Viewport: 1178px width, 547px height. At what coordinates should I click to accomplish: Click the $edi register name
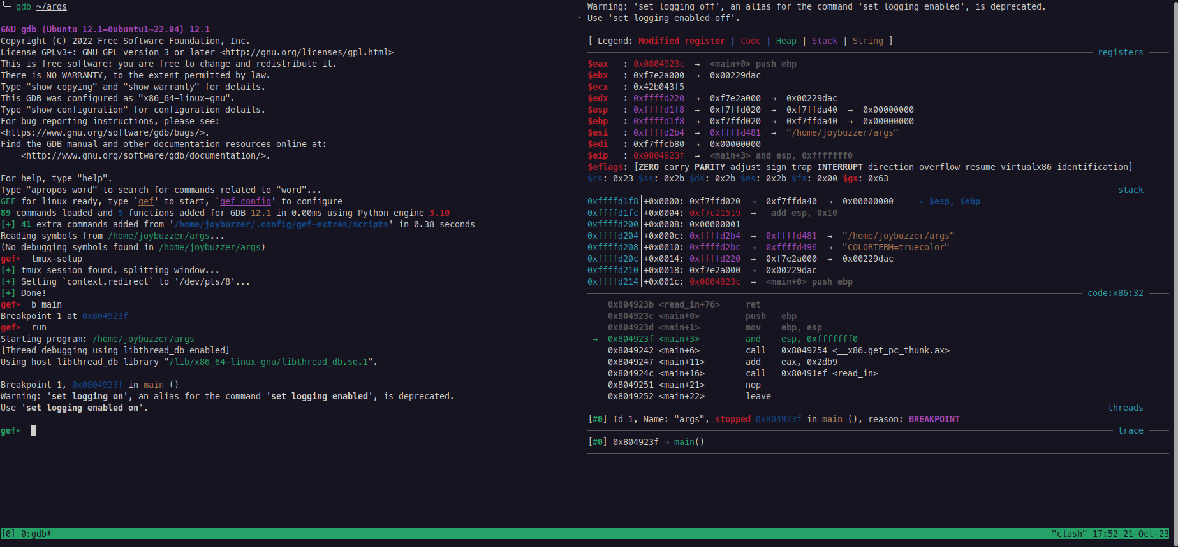click(598, 144)
